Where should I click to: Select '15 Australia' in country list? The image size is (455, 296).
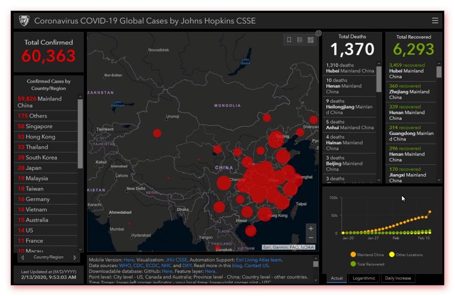pyautogui.click(x=46, y=220)
